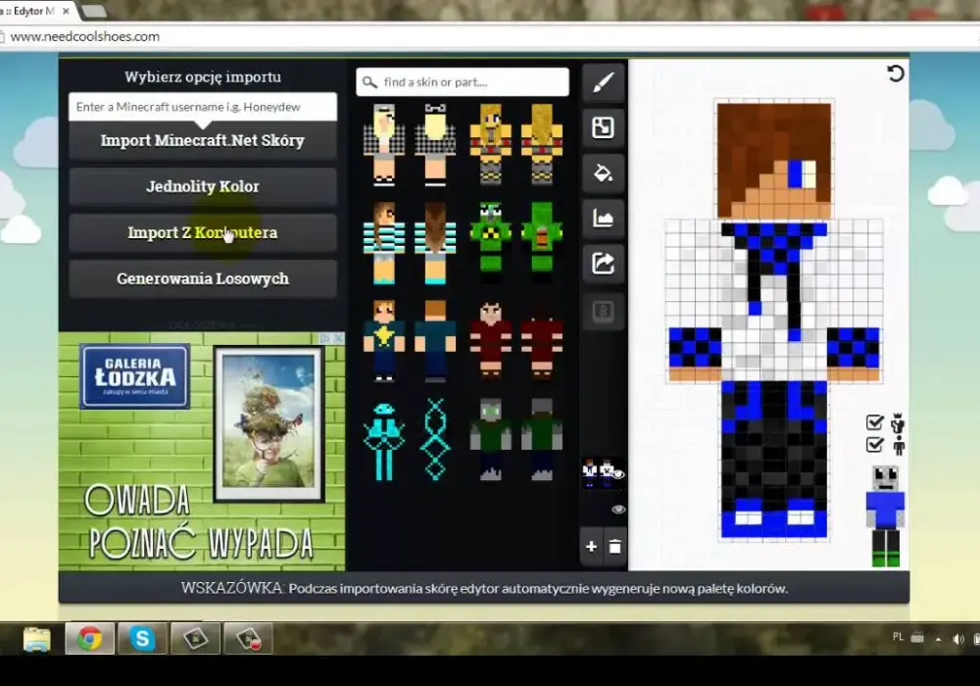Click the search magnifier icon
980x686 pixels.
369,82
